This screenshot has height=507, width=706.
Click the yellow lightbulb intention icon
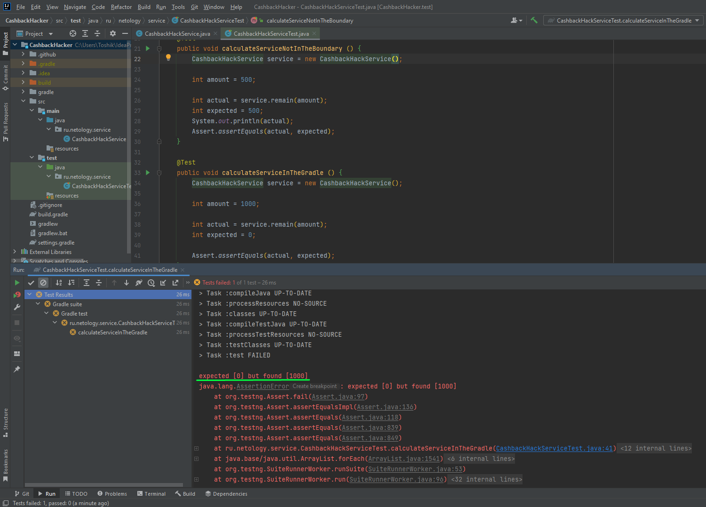(x=168, y=57)
